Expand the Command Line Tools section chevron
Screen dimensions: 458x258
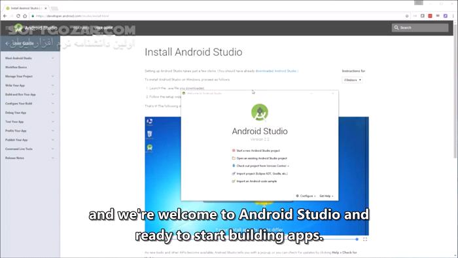pos(52,149)
